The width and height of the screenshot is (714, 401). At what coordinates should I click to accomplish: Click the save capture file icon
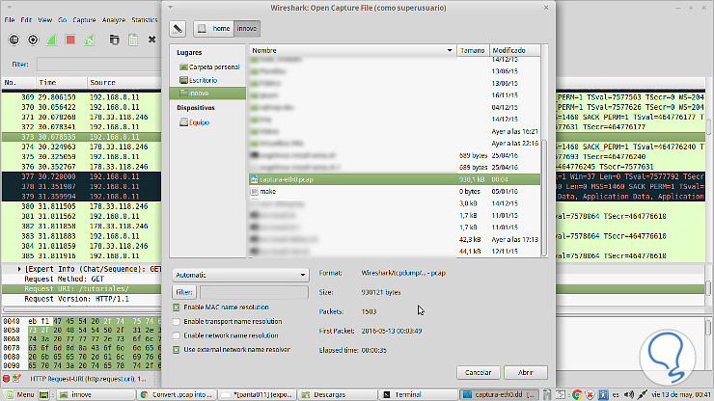click(x=133, y=40)
